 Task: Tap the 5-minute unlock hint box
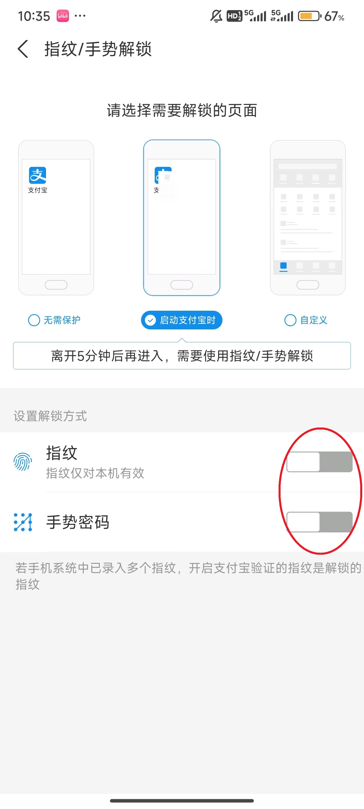pos(182,356)
